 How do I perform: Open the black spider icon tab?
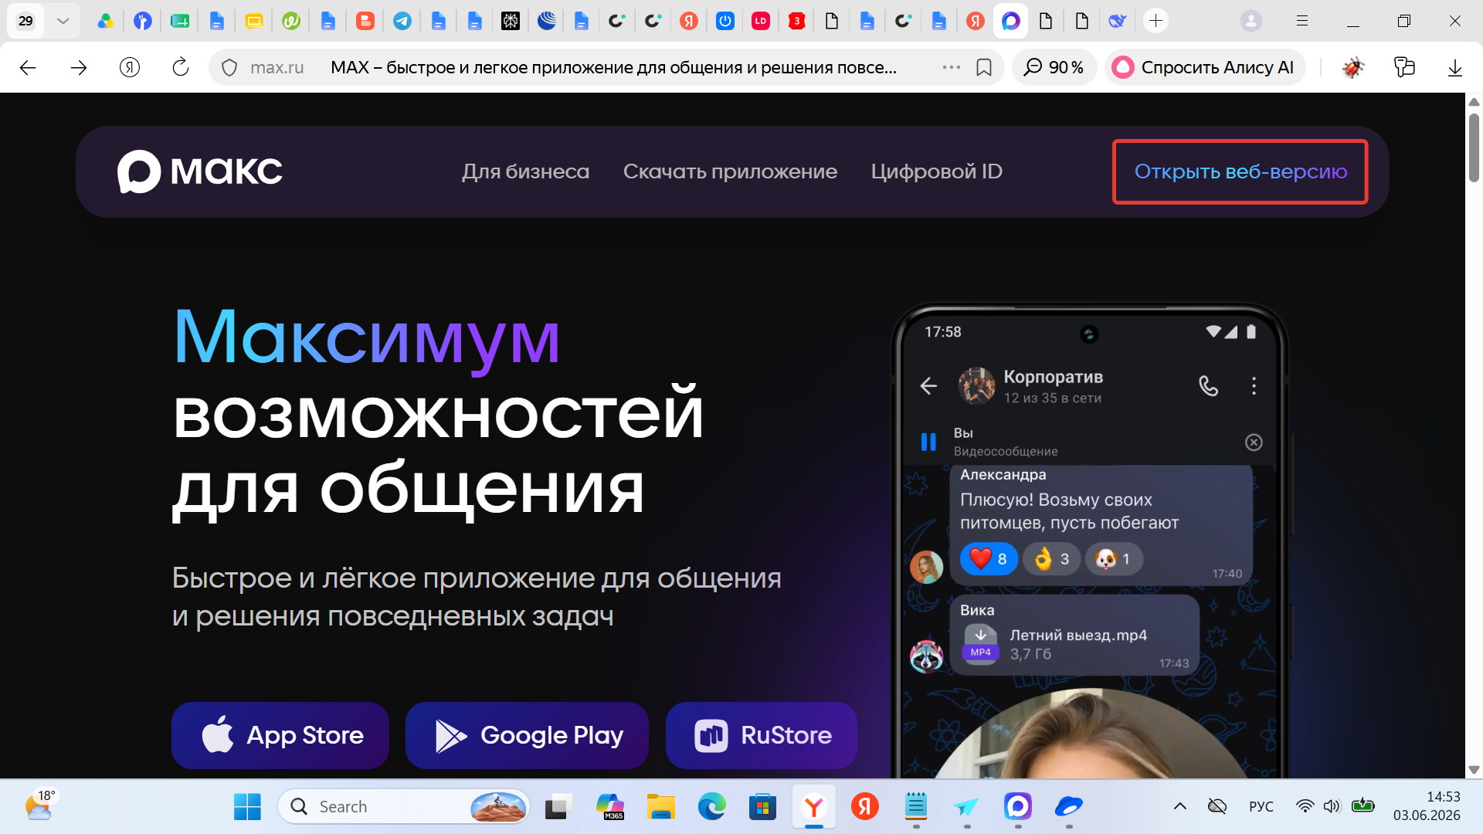(x=511, y=21)
